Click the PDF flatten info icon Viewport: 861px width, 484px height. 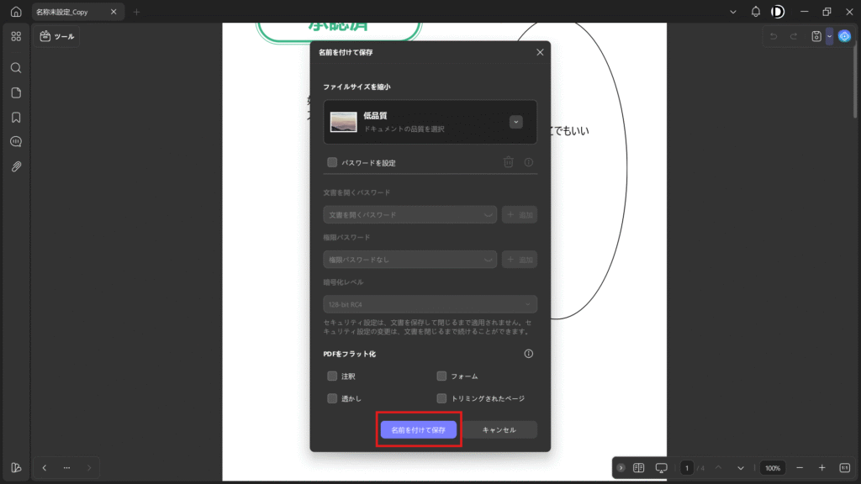coord(529,354)
